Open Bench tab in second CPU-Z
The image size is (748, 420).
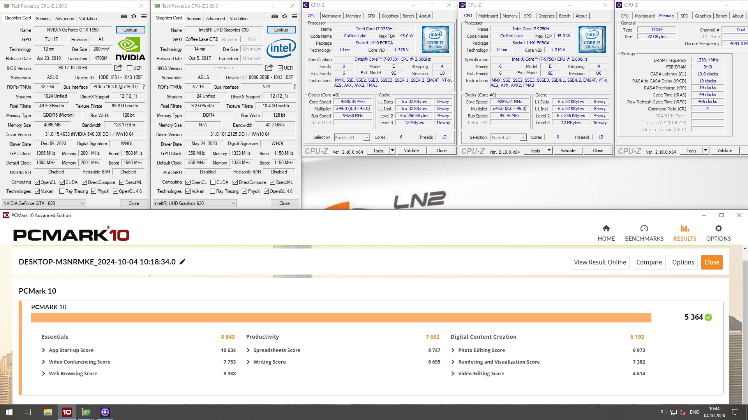coord(565,16)
